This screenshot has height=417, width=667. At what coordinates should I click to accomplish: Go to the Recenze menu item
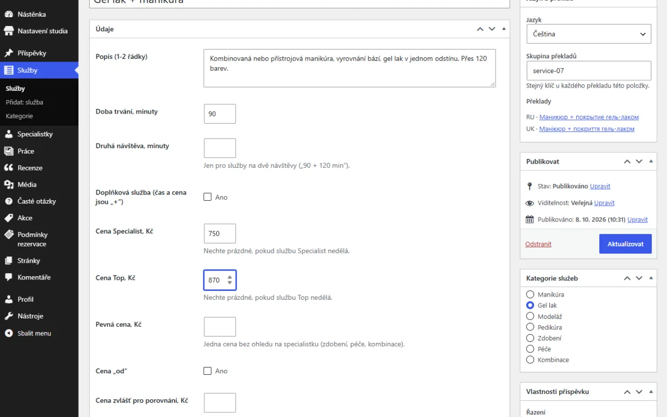(x=39, y=168)
